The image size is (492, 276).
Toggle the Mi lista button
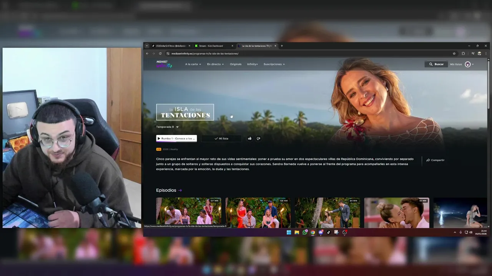click(x=221, y=138)
